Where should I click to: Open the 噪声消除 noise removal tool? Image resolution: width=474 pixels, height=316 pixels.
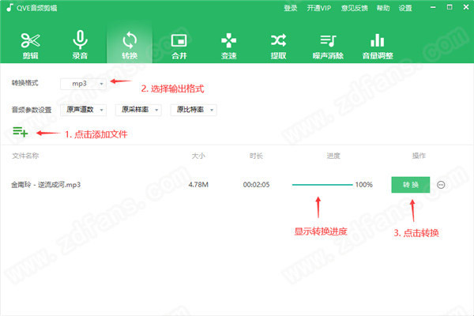coord(328,46)
